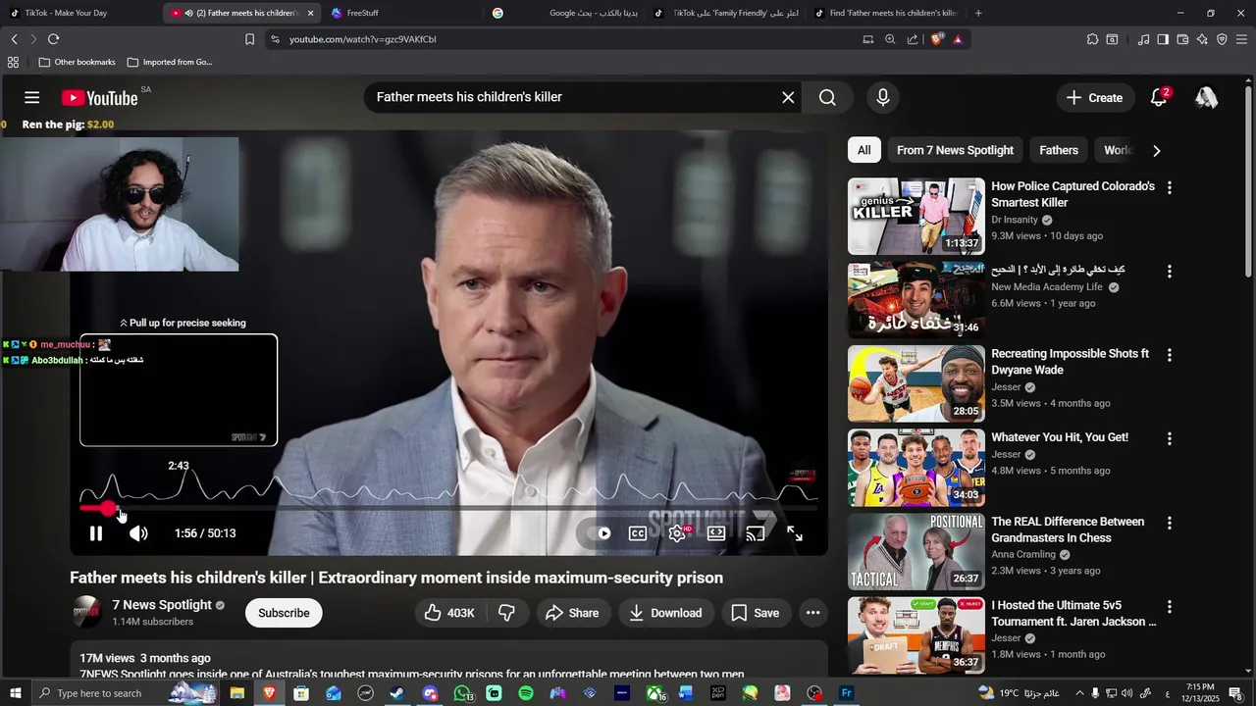Open the Whatever You Hit, You Get! title

click(1060, 437)
